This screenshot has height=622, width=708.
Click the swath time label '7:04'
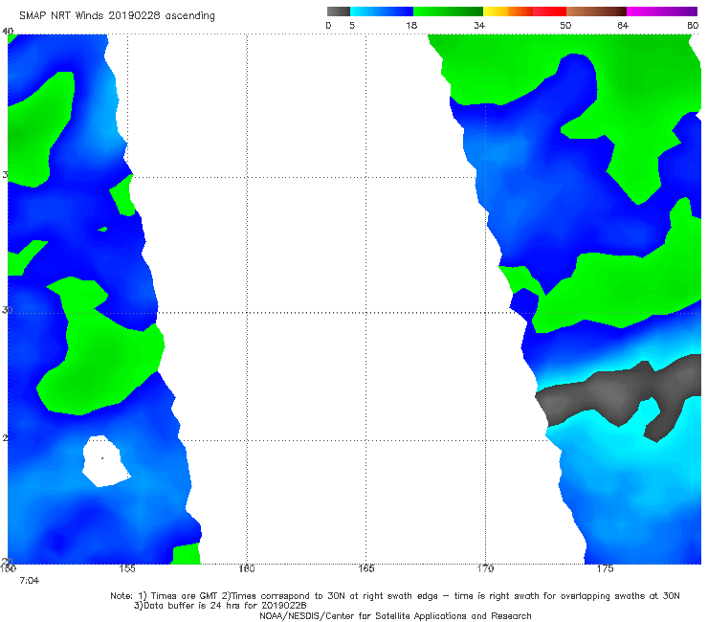point(29,581)
